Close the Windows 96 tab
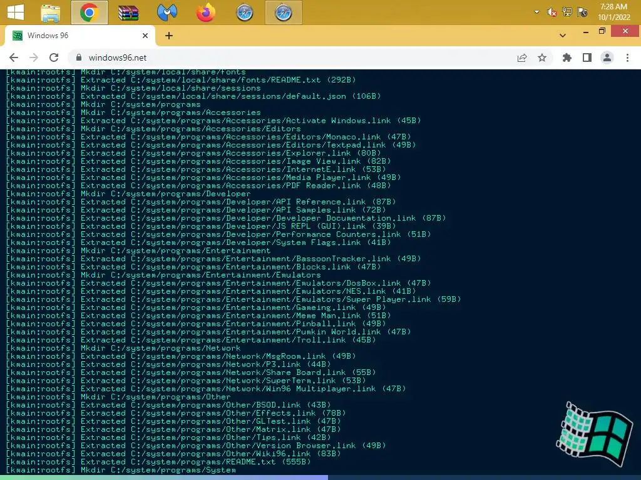This screenshot has width=641, height=480. click(145, 36)
